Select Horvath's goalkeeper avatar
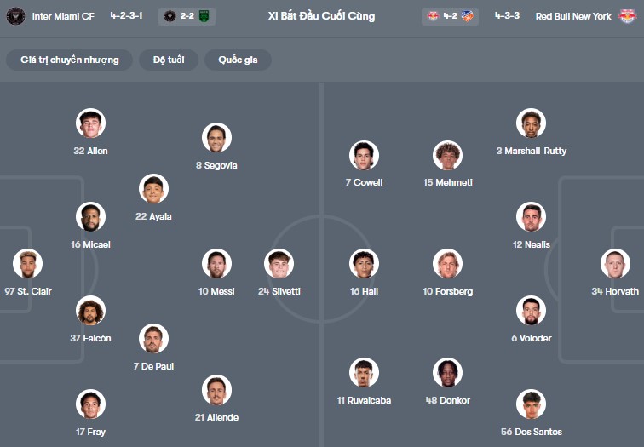This screenshot has height=447, width=644. [x=615, y=264]
